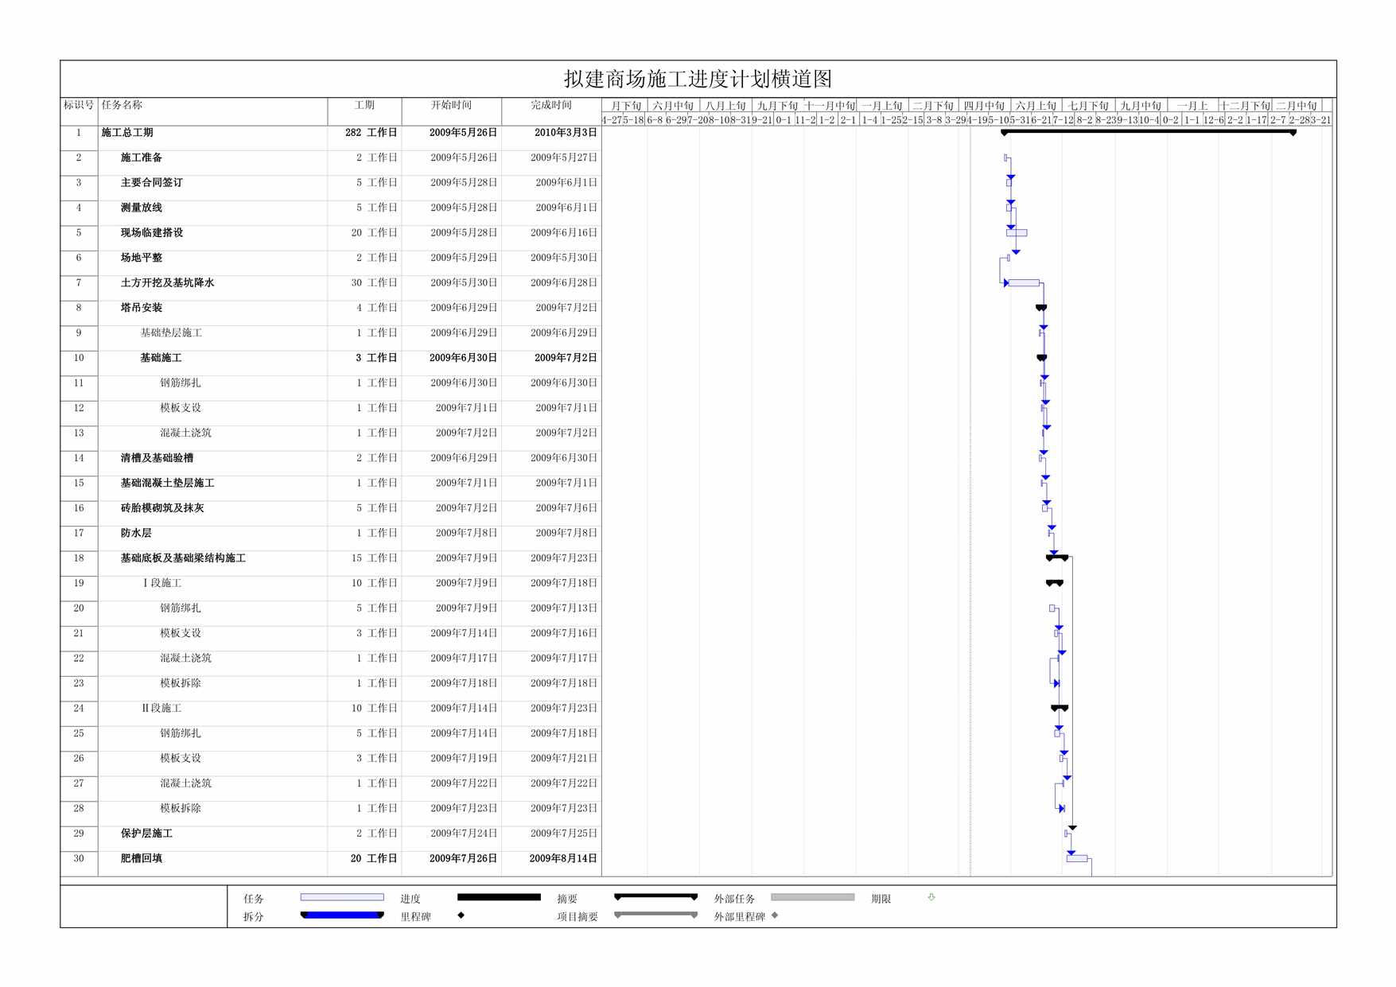Viewport: 1396px width, 987px height.
Task: Click the 30 工作日 duration for 土方开挖
Action: 374,283
